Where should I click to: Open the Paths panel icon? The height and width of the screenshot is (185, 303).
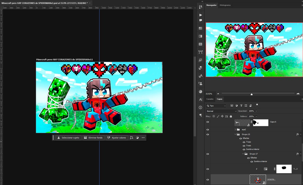pos(200,52)
